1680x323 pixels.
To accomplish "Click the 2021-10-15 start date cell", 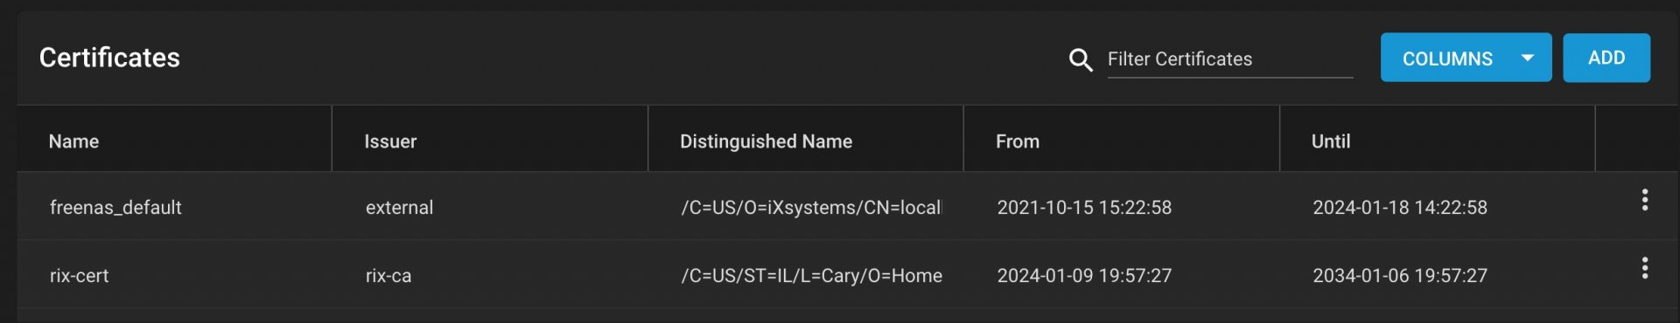I will pyautogui.click(x=1084, y=208).
